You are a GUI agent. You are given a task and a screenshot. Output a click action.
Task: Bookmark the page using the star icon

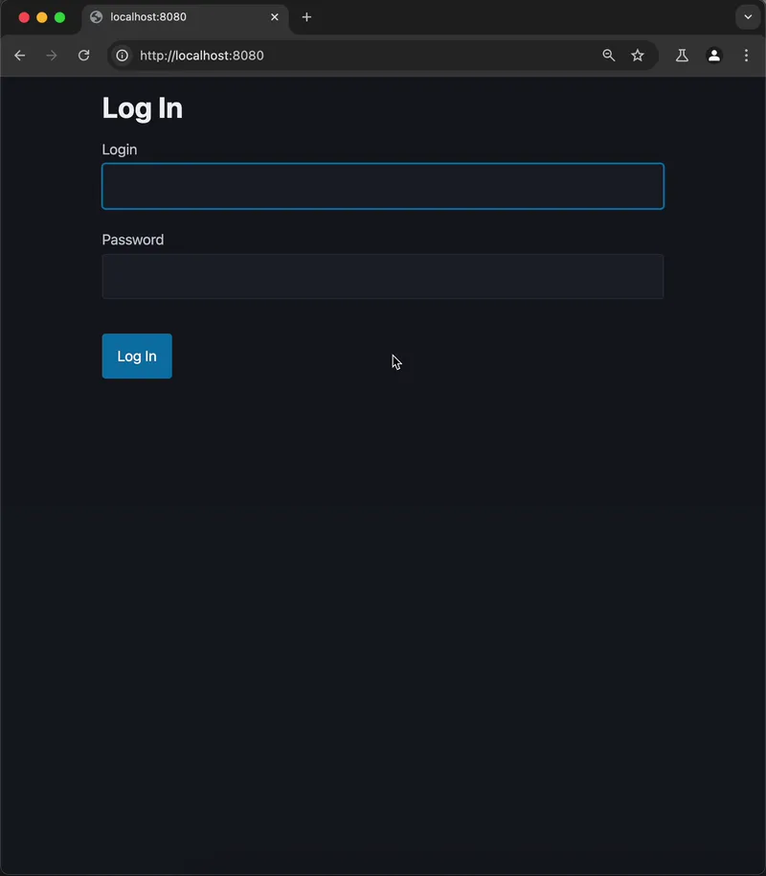point(639,56)
